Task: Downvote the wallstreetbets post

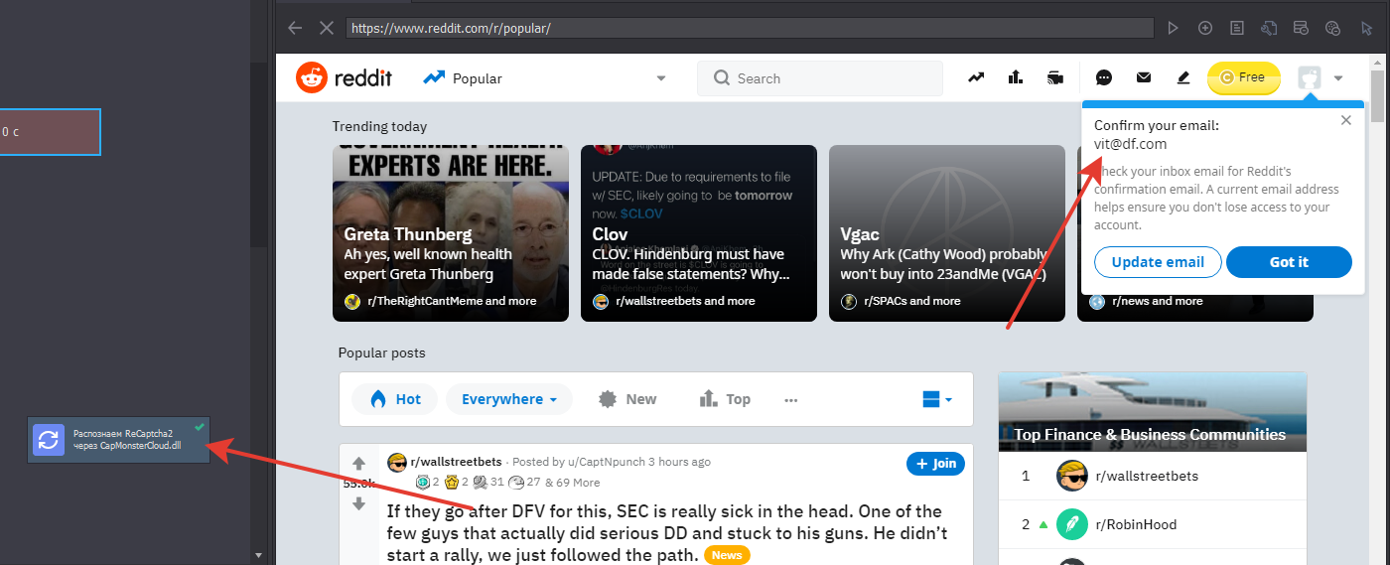Action: click(358, 504)
